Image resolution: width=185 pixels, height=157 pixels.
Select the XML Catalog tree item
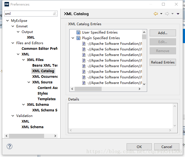43,71
